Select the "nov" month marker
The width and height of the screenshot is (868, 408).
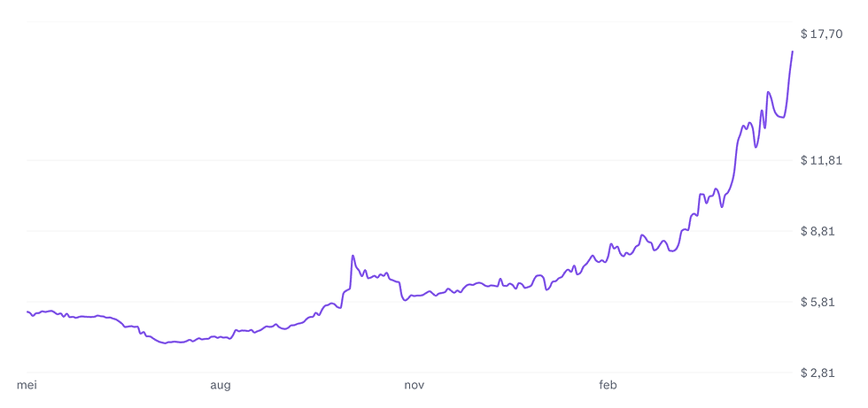[415, 385]
